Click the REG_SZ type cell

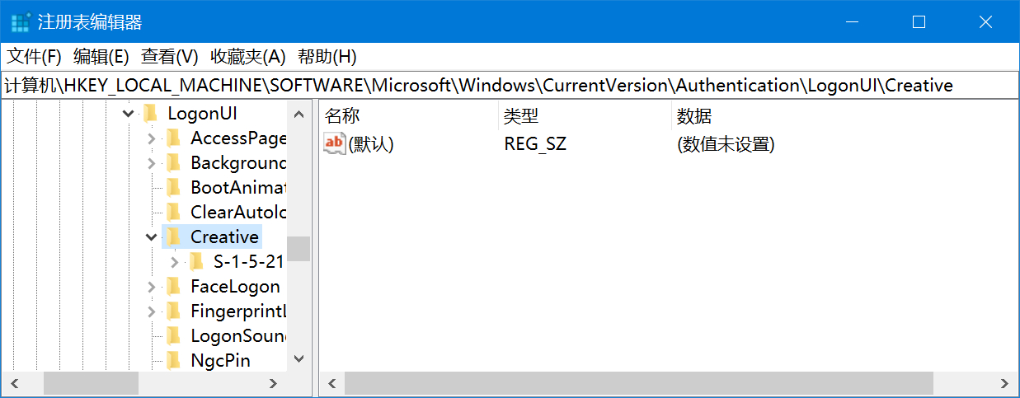tap(535, 144)
